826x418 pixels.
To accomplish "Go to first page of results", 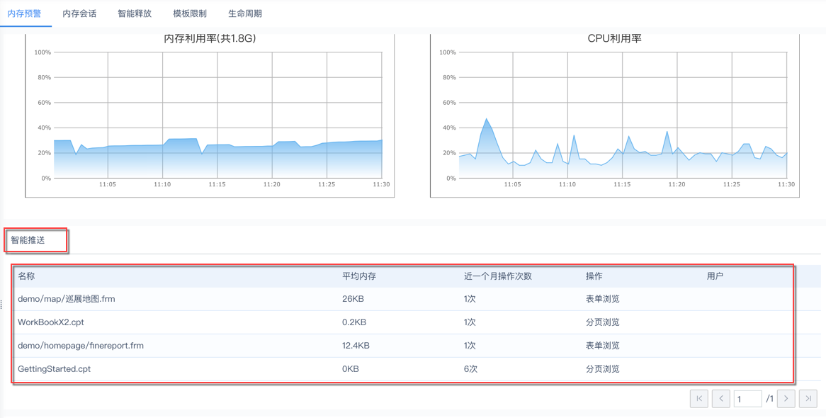I will coord(699,398).
